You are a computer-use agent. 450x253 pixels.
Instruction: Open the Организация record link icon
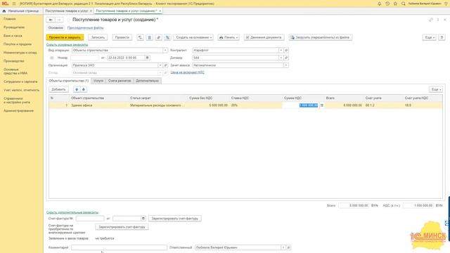pos(165,65)
